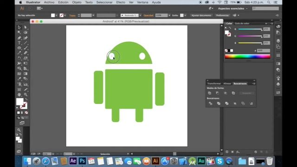Open Opacidad transparency panel link
The width and height of the screenshot is (297, 167).
pyautogui.click(x=148, y=15)
